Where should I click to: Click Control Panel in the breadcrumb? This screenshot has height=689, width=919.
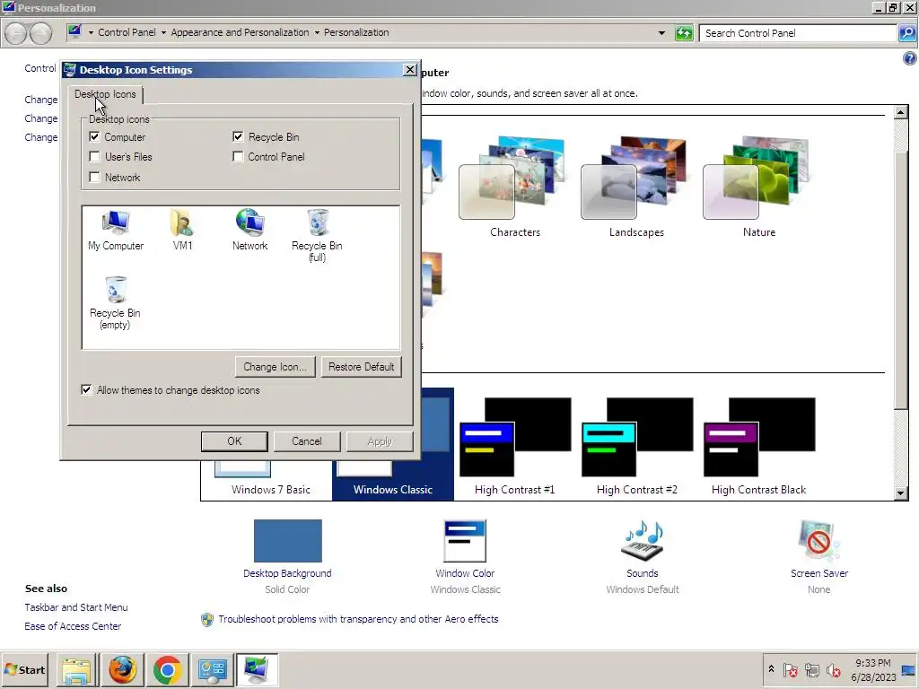pos(127,33)
